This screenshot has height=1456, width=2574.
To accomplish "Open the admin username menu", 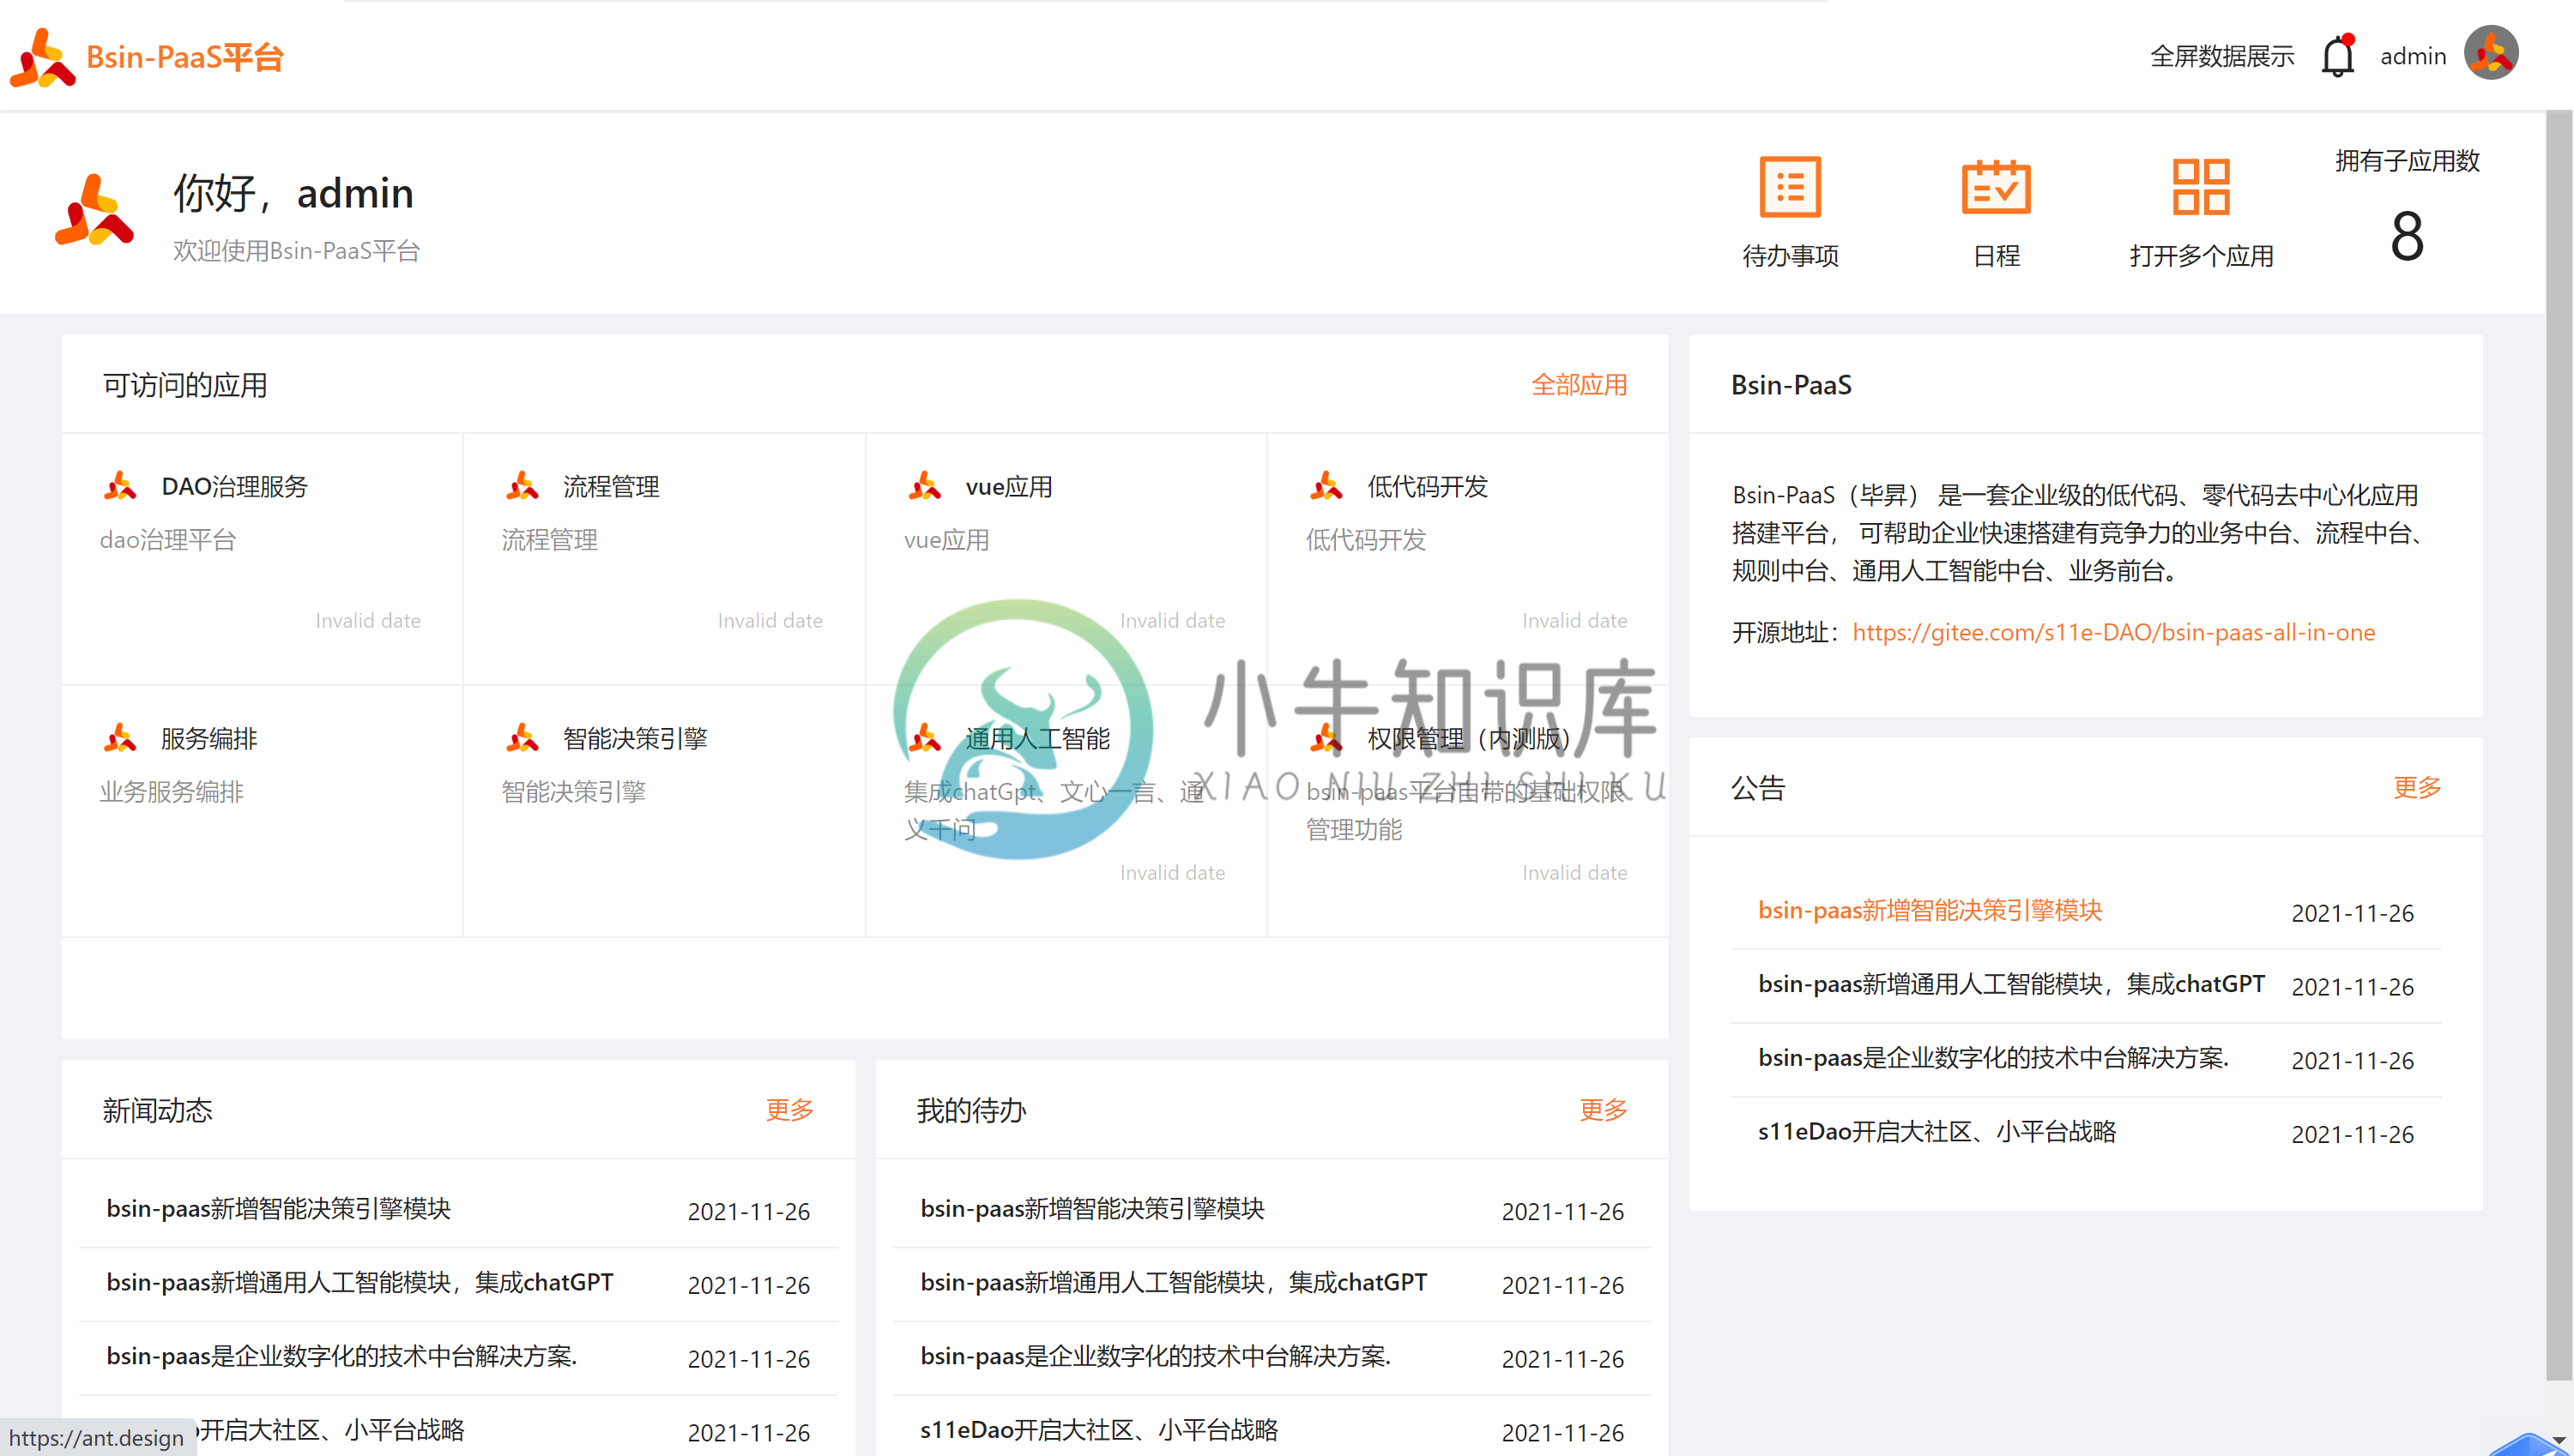I will click(x=2413, y=57).
